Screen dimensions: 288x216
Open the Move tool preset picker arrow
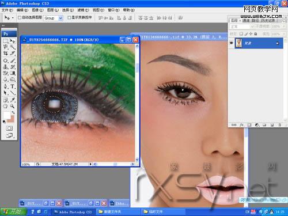pyautogui.click(x=13, y=18)
